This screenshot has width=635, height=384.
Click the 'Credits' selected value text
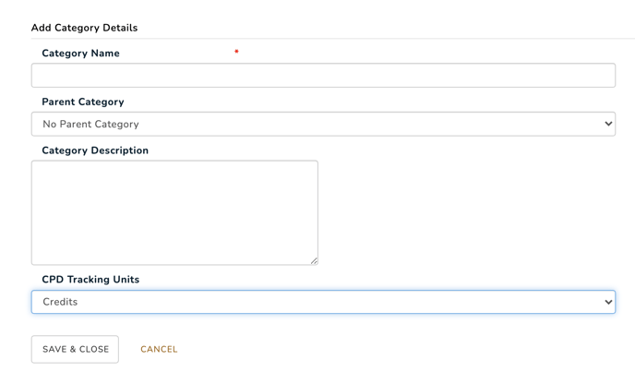click(x=60, y=302)
